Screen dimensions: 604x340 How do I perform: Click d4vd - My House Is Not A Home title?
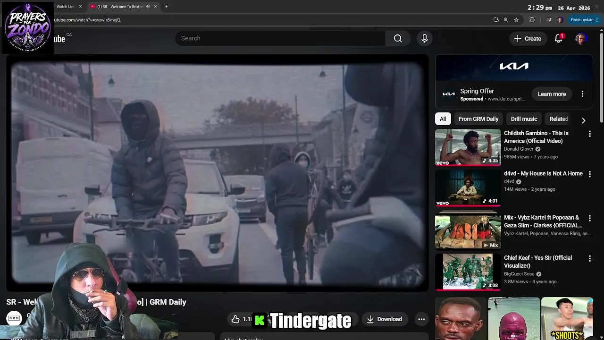point(543,173)
